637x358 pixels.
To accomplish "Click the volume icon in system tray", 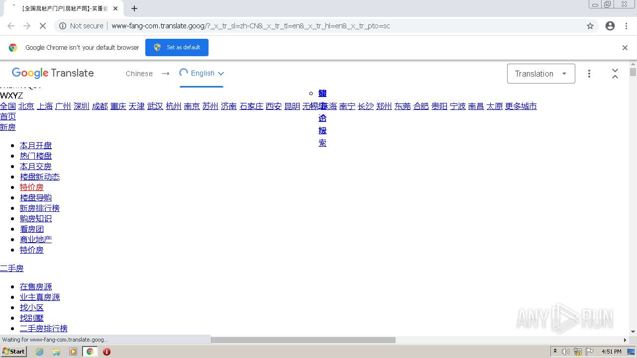I will pyautogui.click(x=566, y=352).
